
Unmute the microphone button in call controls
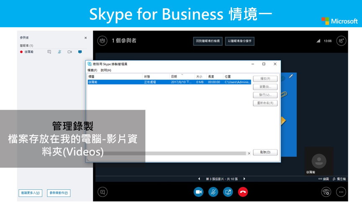click(x=213, y=192)
